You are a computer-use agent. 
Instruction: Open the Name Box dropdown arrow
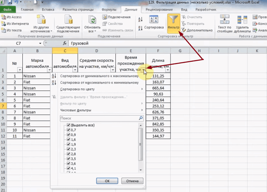coord(40,43)
